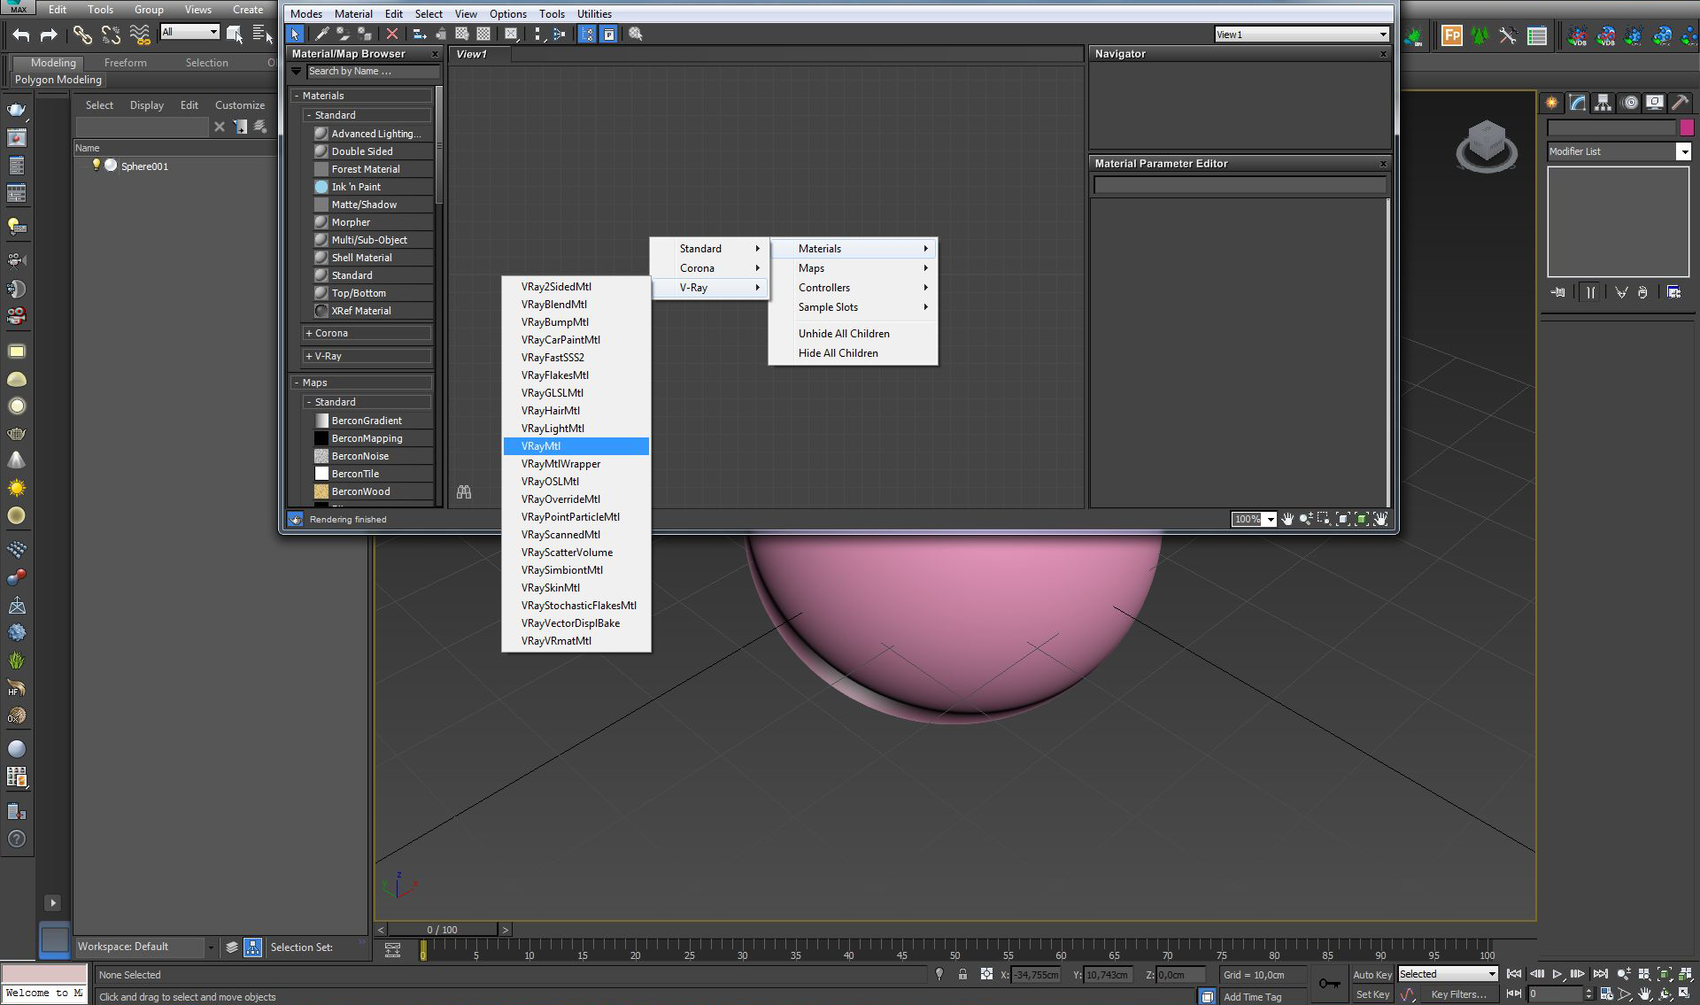Toggle Pin Stack icon below the modifier stack
The height and width of the screenshot is (1005, 1700).
[x=1558, y=292]
